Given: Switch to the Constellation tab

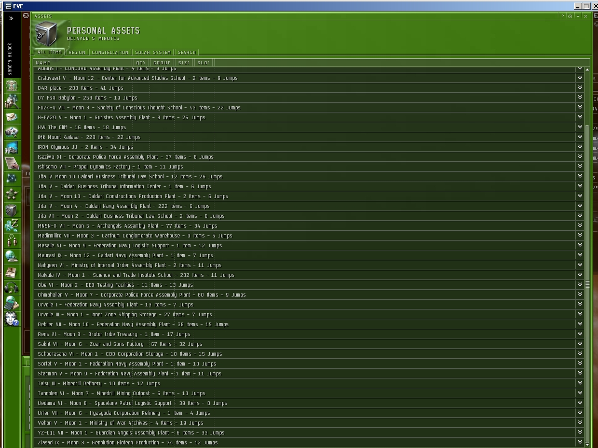Looking at the screenshot, I should click(110, 52).
